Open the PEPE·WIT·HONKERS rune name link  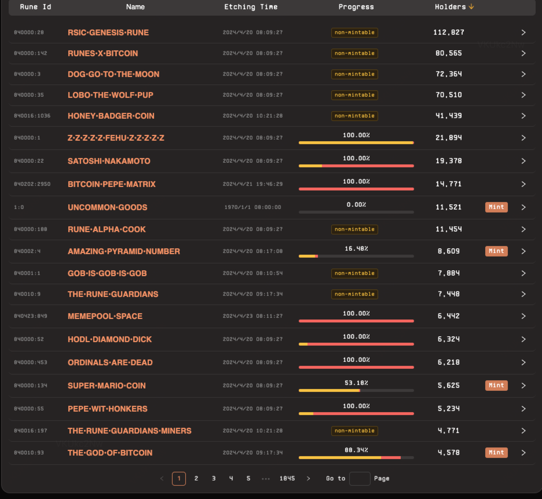(x=107, y=409)
